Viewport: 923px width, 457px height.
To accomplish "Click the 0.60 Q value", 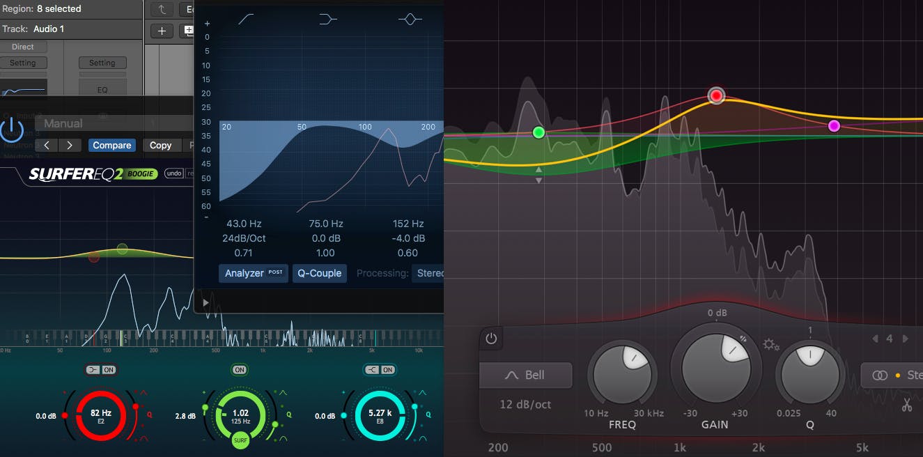I will point(408,253).
